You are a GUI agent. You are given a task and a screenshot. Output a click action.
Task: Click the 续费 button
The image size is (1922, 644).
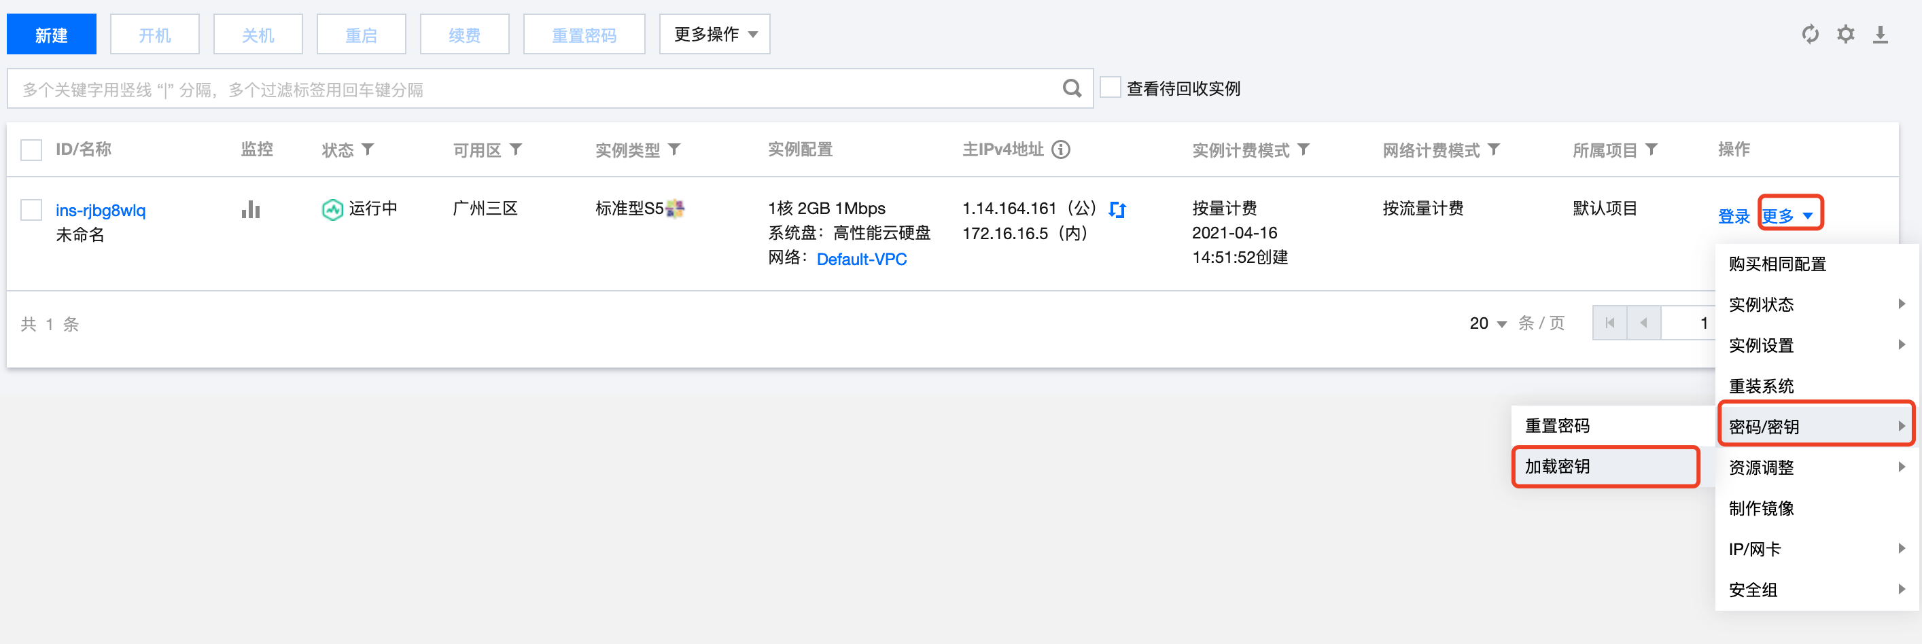(x=465, y=34)
